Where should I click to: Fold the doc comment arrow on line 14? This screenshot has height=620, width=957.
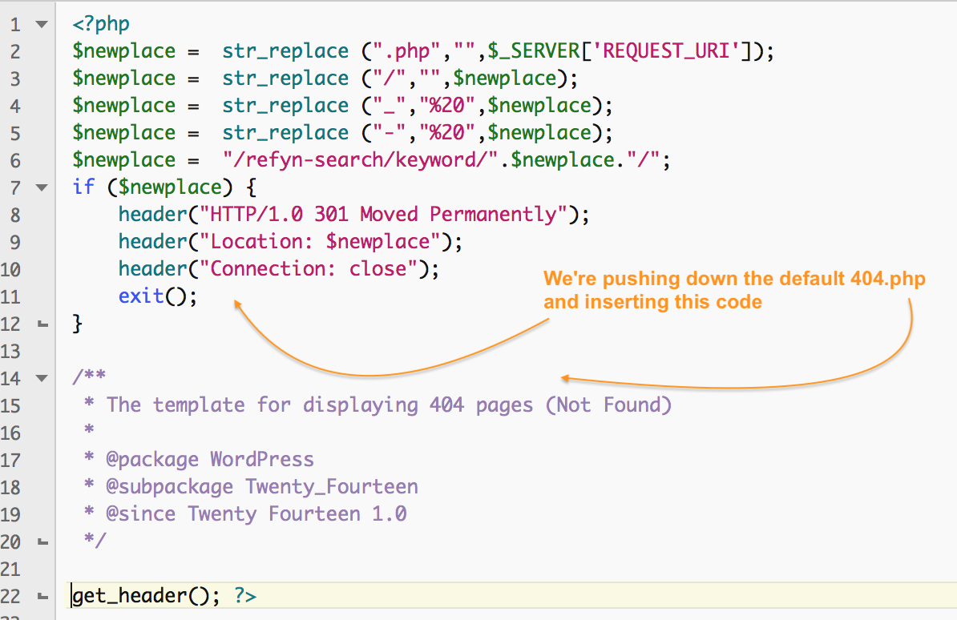pos(42,378)
